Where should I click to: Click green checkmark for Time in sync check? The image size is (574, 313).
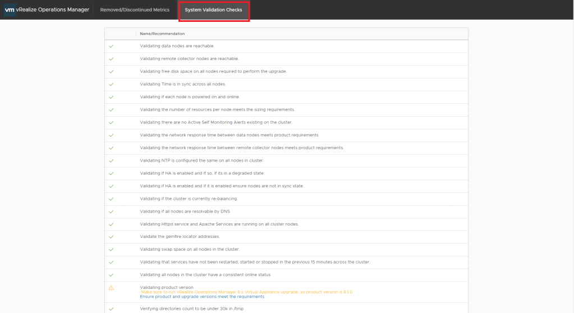(111, 84)
